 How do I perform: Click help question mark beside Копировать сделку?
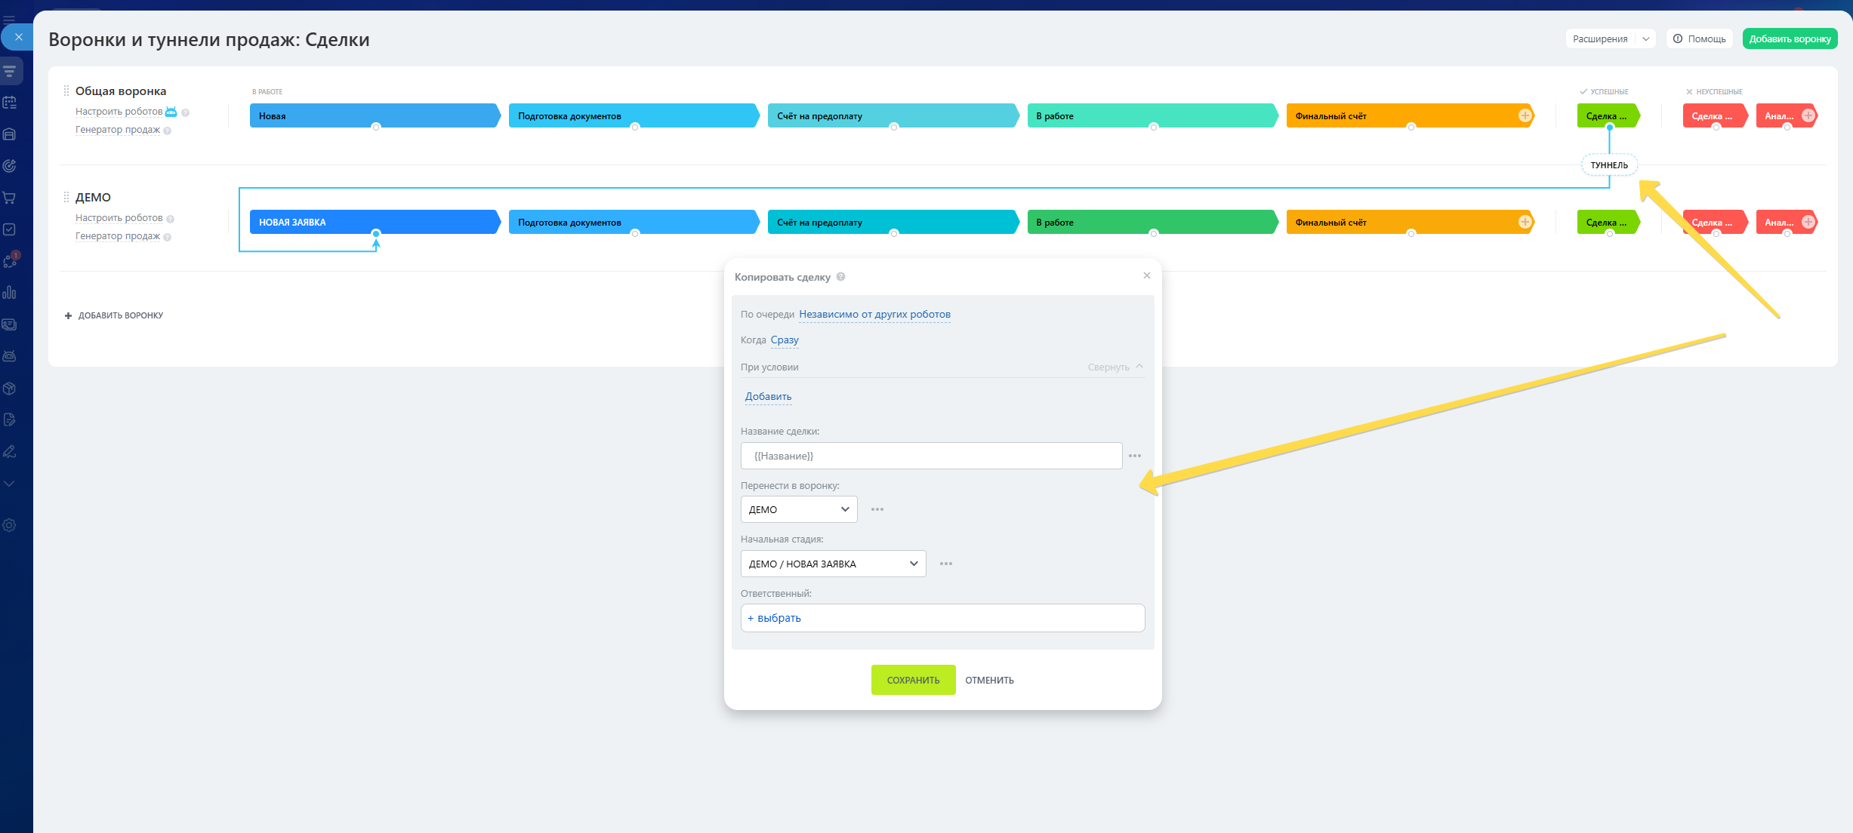[840, 277]
